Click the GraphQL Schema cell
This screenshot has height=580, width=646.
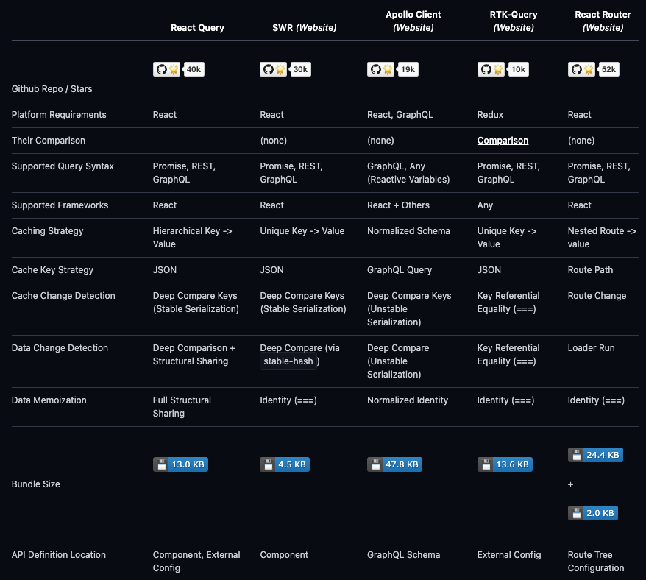click(x=403, y=555)
